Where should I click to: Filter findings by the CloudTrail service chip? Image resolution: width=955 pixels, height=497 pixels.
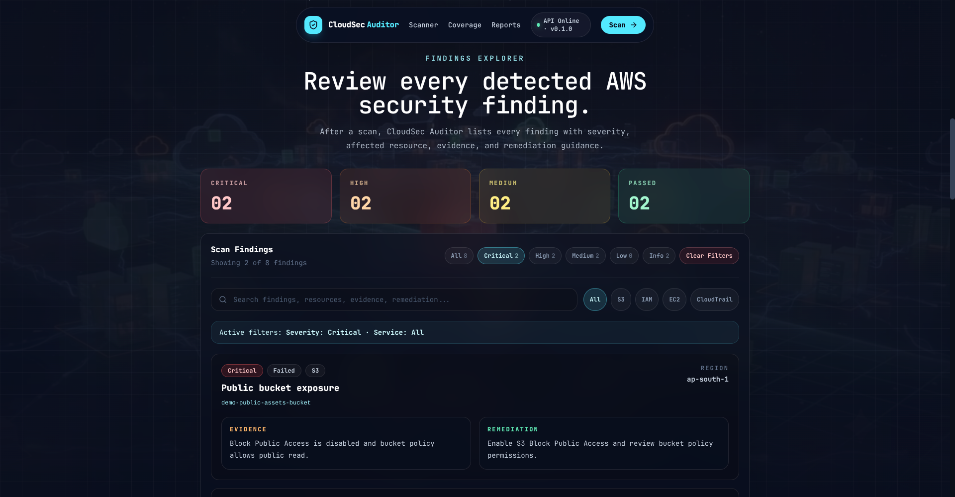pyautogui.click(x=714, y=299)
